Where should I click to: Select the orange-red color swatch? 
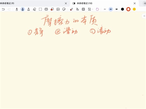tap(128, 9)
